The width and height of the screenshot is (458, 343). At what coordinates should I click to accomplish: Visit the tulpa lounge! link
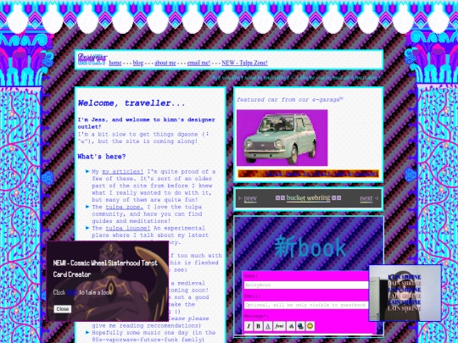click(x=128, y=228)
